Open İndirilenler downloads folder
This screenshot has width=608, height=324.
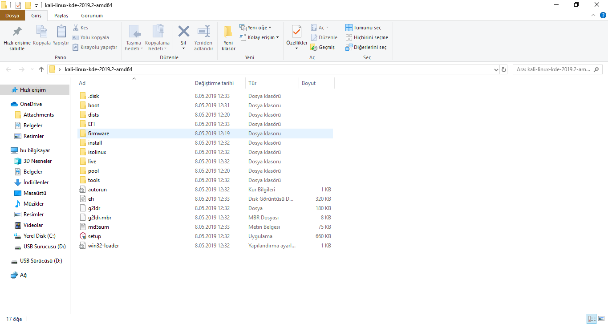coord(31,182)
